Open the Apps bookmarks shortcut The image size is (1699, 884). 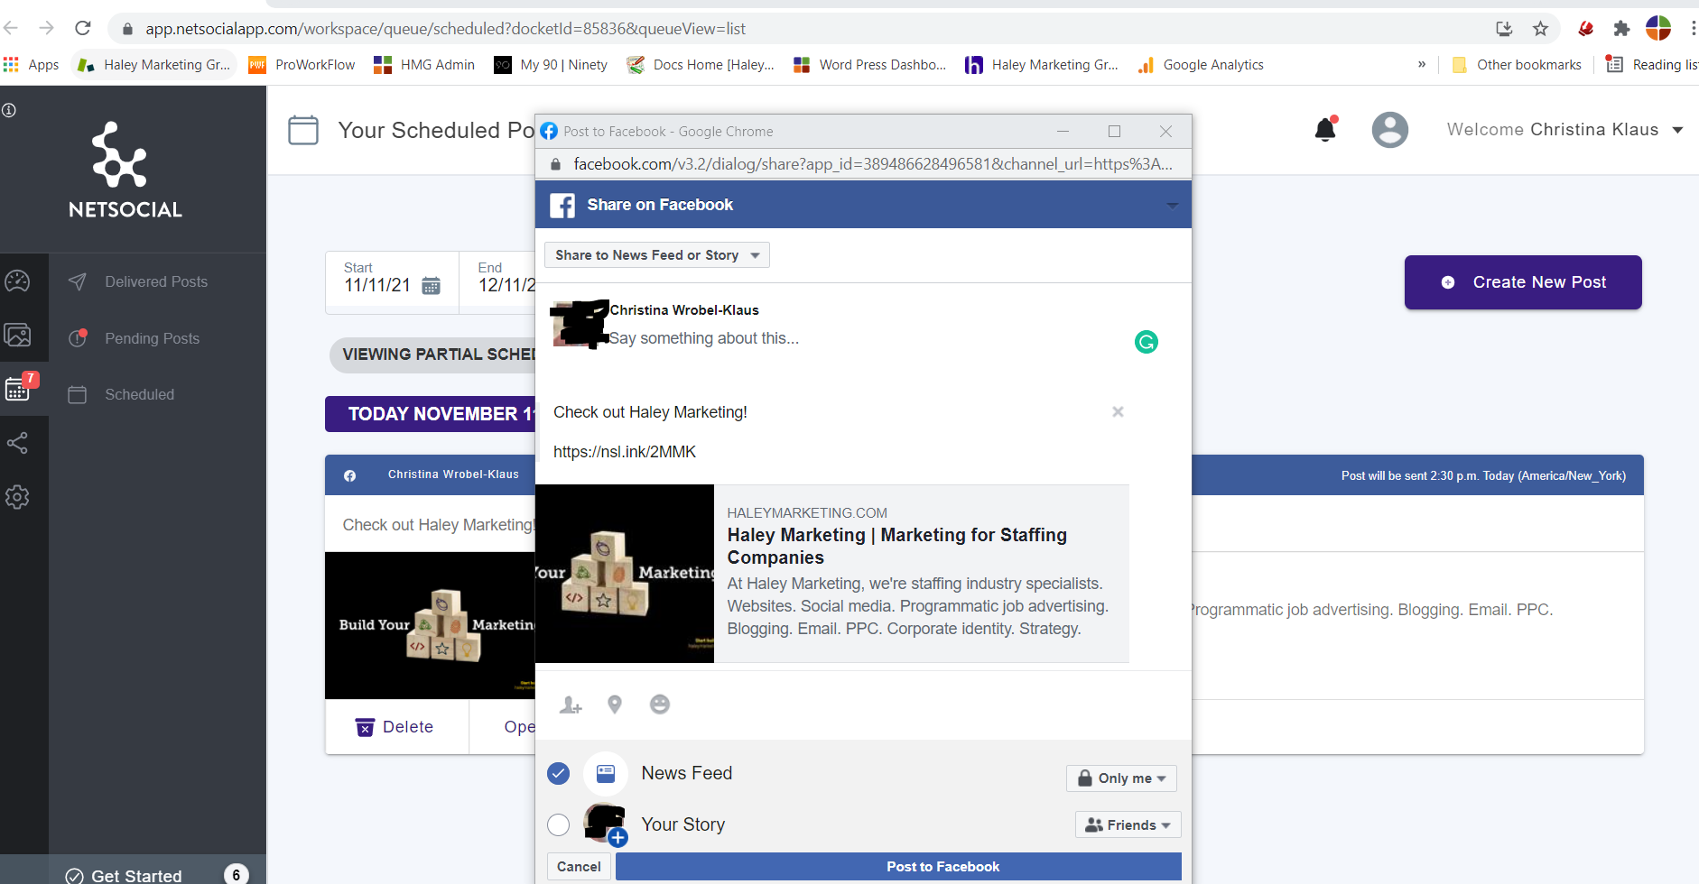pyautogui.click(x=32, y=65)
